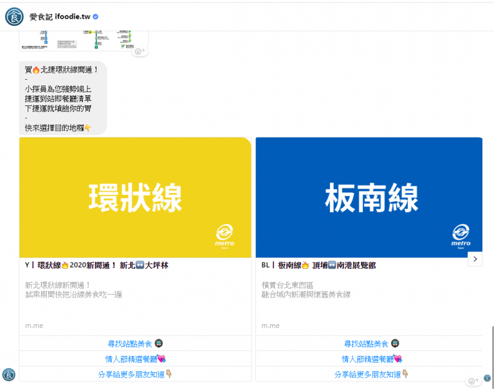Click the m.me link on the 板南線 card
Screen dimensions: 494x389
tap(270, 326)
